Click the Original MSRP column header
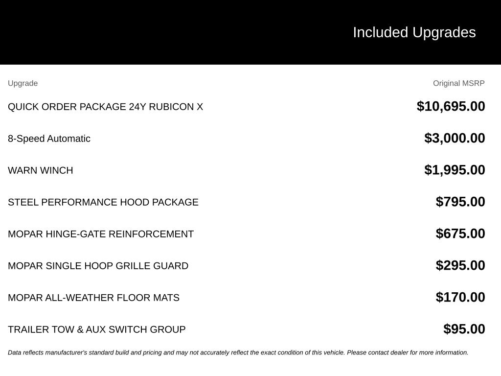501x376 pixels. click(x=458, y=83)
